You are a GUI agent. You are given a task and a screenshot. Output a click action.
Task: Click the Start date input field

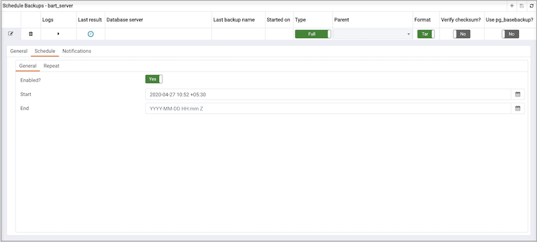click(x=328, y=95)
